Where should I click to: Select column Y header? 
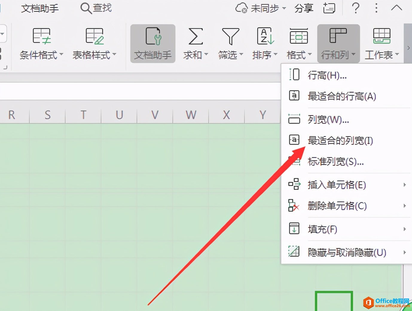[x=263, y=115]
